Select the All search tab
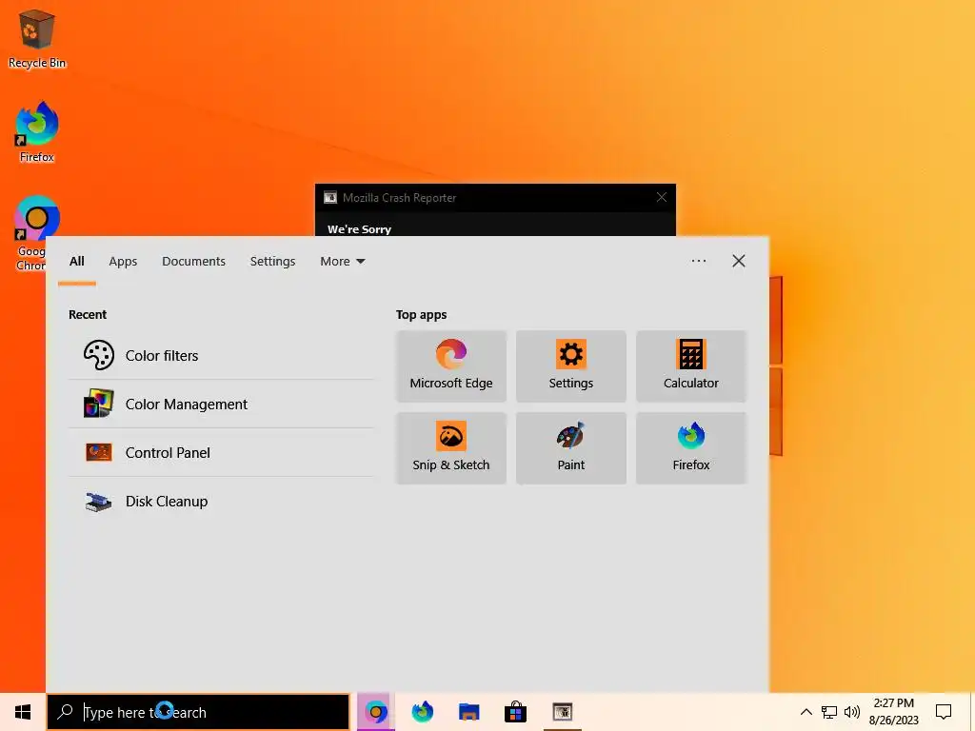975x731 pixels. click(x=76, y=262)
